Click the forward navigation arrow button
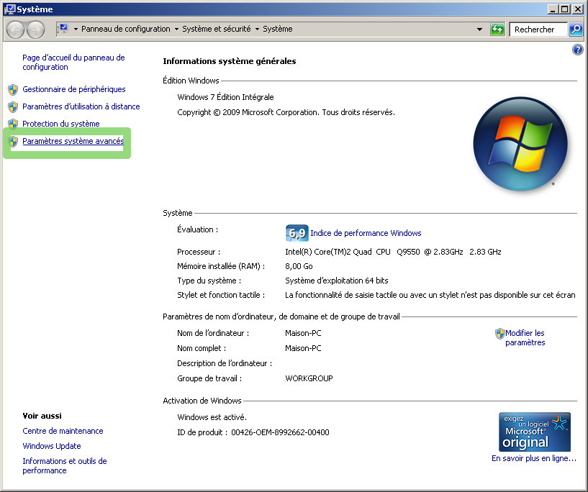The height and width of the screenshot is (492, 588). click(x=35, y=29)
